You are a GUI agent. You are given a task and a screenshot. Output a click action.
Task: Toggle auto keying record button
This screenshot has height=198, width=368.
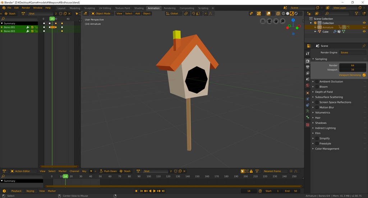tap(136, 191)
